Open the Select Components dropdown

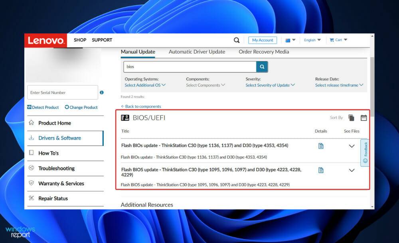point(205,85)
